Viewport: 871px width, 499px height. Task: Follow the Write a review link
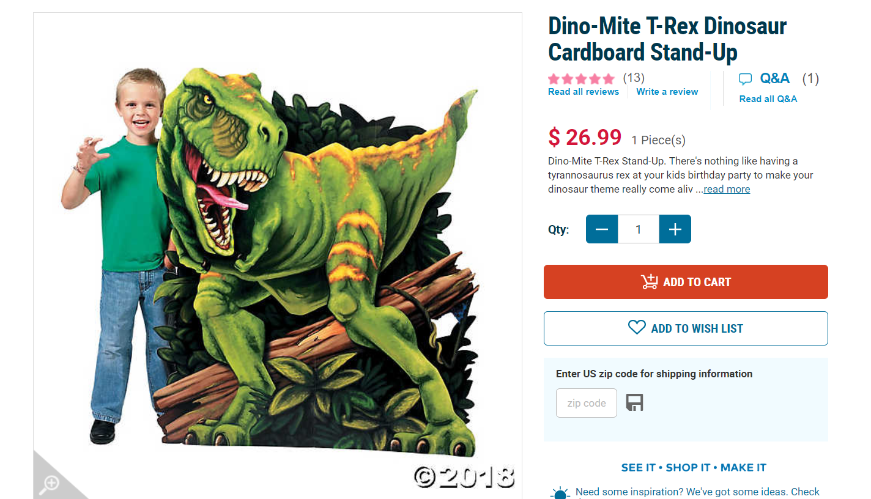click(667, 92)
